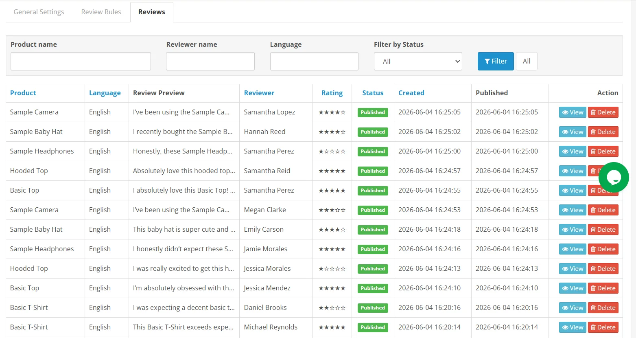Click the Basic T-Shirt cell for Michael Reynolds
This screenshot has height=338, width=636.
29,327
